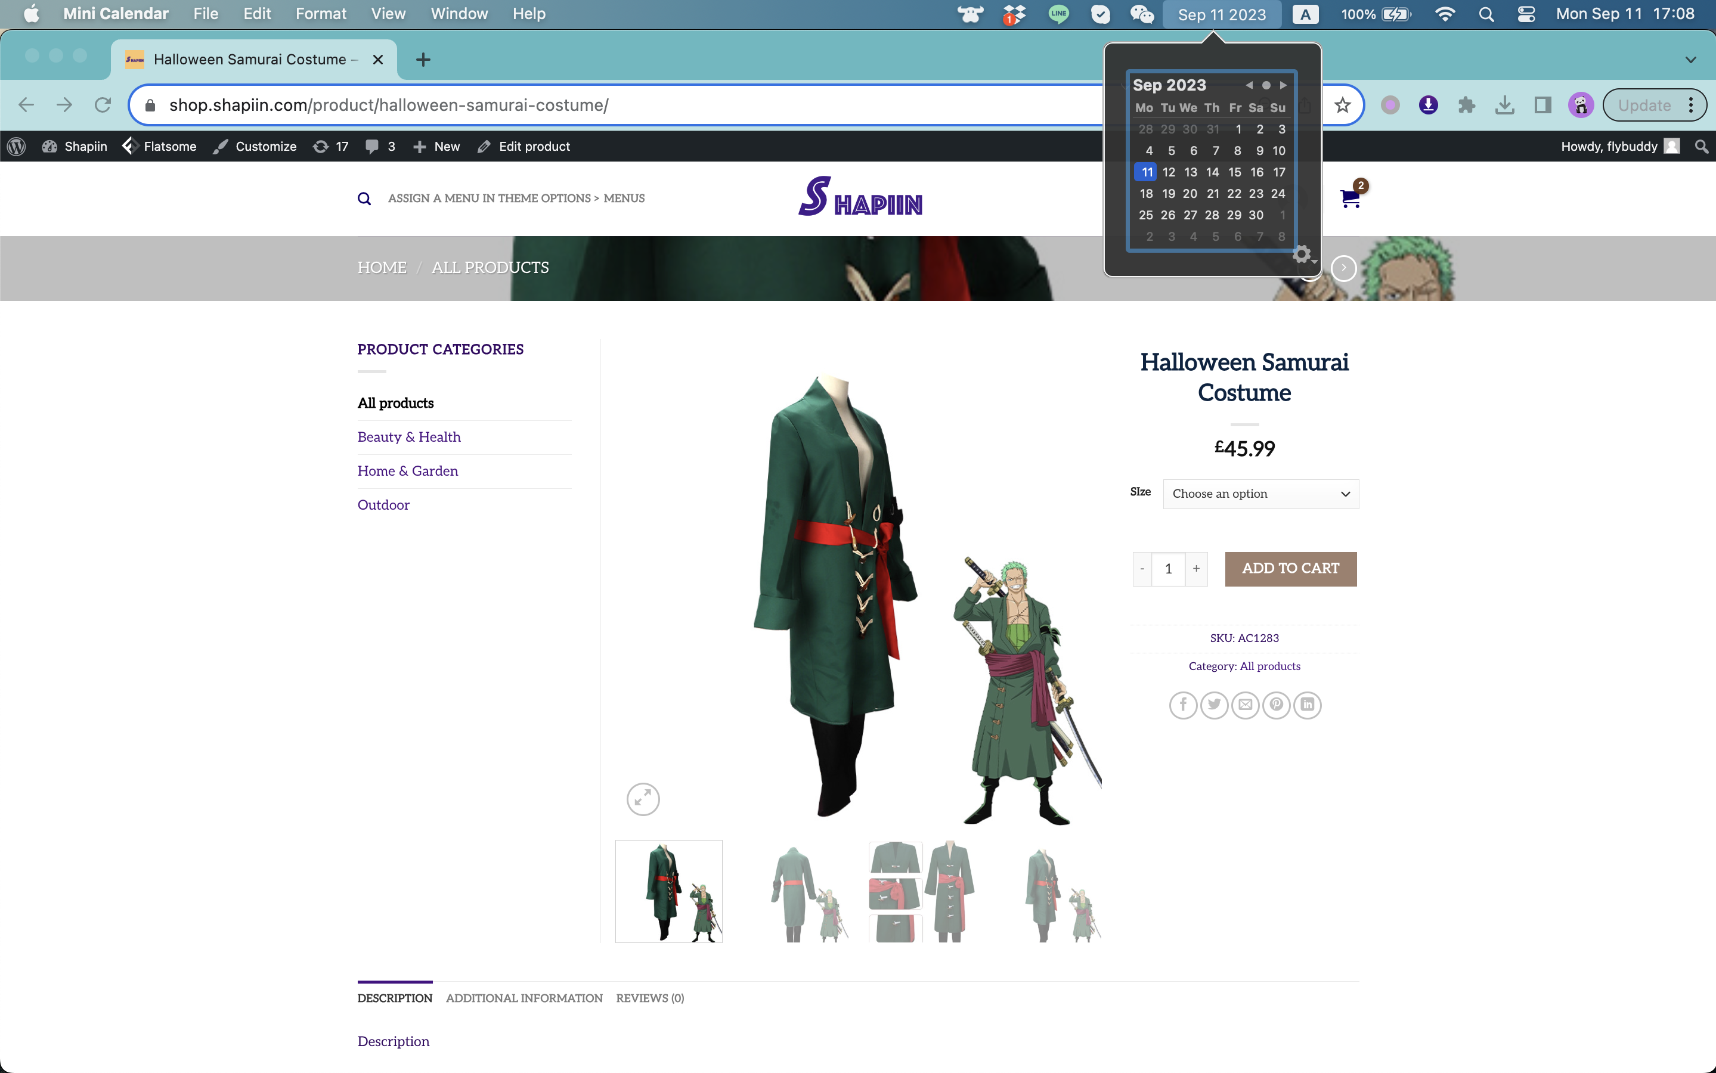Open the LINE menu bar icon
Viewport: 1716px width, 1073px height.
(x=1058, y=14)
